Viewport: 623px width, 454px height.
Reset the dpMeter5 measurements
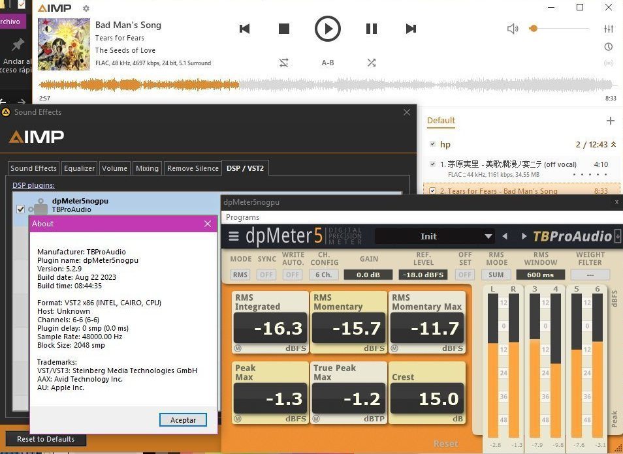tap(446, 444)
